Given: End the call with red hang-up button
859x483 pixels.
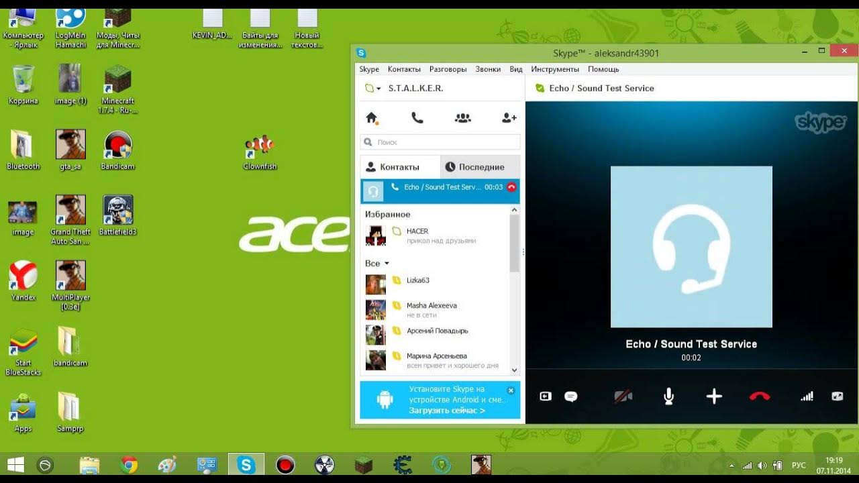Looking at the screenshot, I should click(x=760, y=396).
